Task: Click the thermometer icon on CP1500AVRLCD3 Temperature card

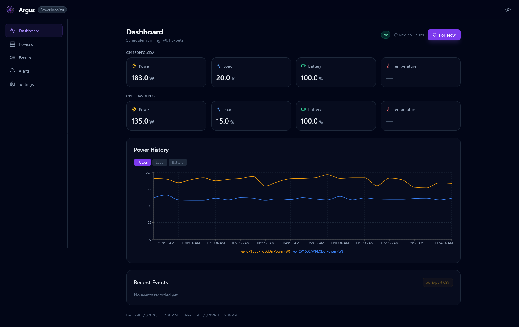Action: [388, 109]
